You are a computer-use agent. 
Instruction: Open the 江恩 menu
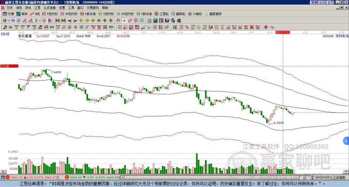(37, 8)
